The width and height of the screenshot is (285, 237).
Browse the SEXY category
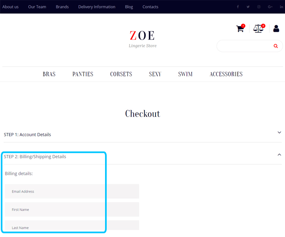point(155,74)
